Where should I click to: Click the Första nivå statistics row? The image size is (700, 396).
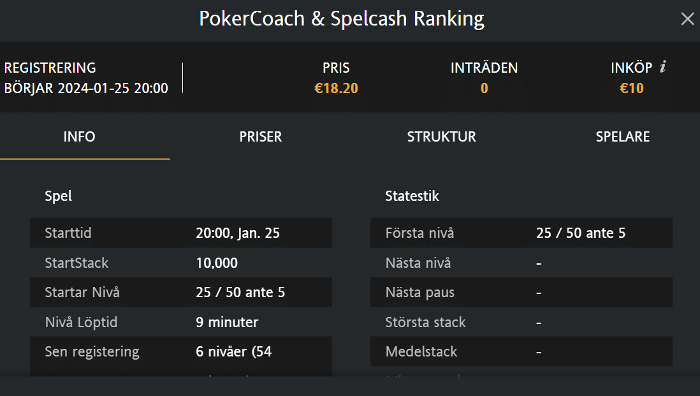pos(521,233)
